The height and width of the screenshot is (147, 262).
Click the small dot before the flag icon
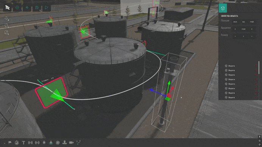5,143
